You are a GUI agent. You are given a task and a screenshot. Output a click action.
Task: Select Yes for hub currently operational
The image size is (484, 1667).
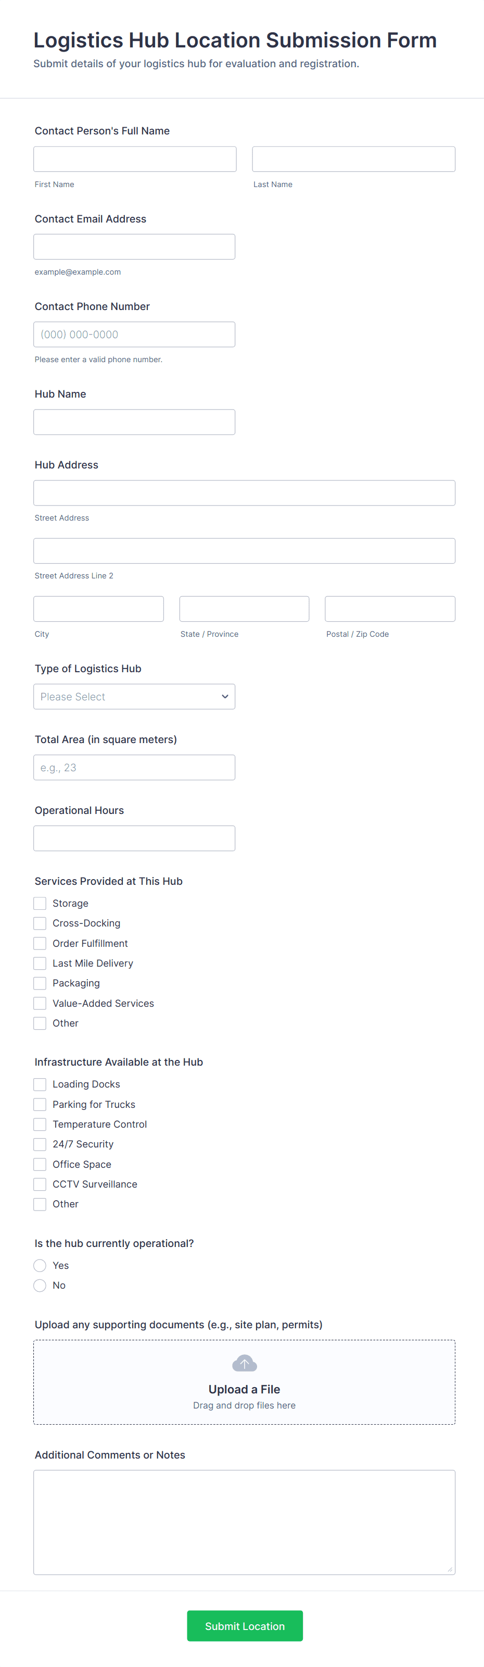click(40, 1265)
